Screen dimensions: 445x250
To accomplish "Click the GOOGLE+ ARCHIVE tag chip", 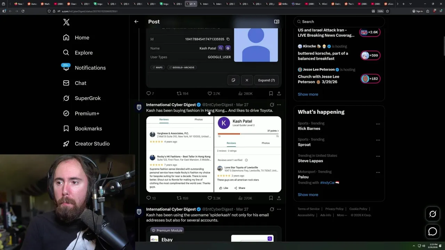I will pos(182,67).
